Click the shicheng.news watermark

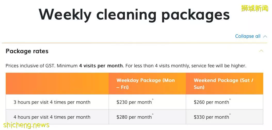26,125
